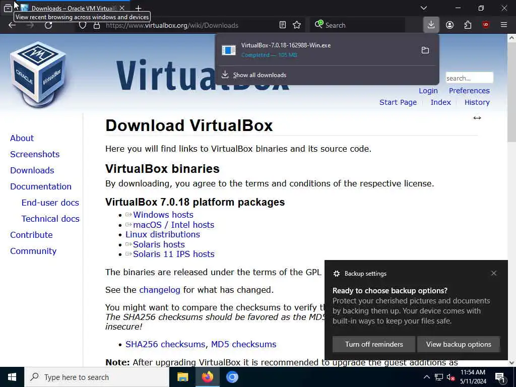Open Community in the sidebar
The image size is (516, 387).
[33, 251]
